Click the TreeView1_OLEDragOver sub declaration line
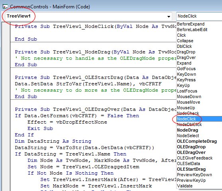This screenshot has width=222, height=191. pos(96,109)
